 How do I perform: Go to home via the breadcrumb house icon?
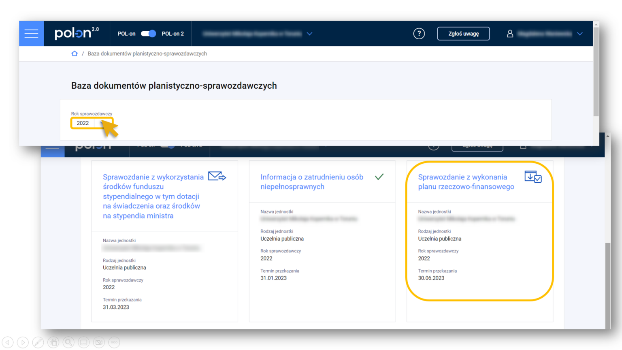pos(75,53)
